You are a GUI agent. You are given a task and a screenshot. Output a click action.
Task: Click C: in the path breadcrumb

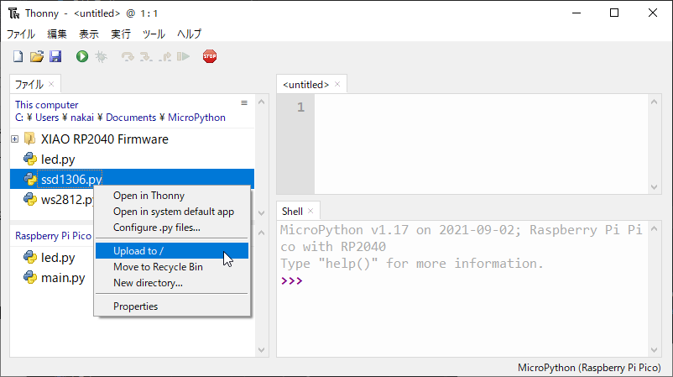click(19, 118)
